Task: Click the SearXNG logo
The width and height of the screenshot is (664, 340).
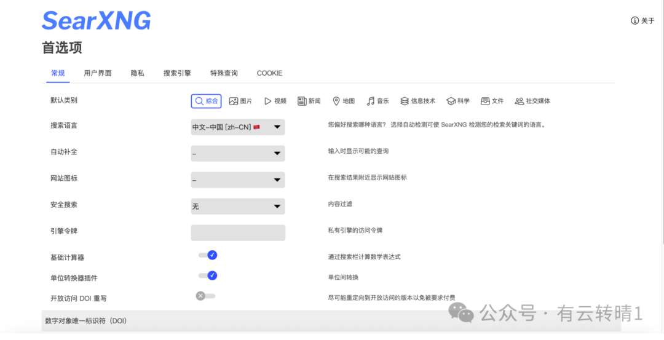Action: pos(96,20)
